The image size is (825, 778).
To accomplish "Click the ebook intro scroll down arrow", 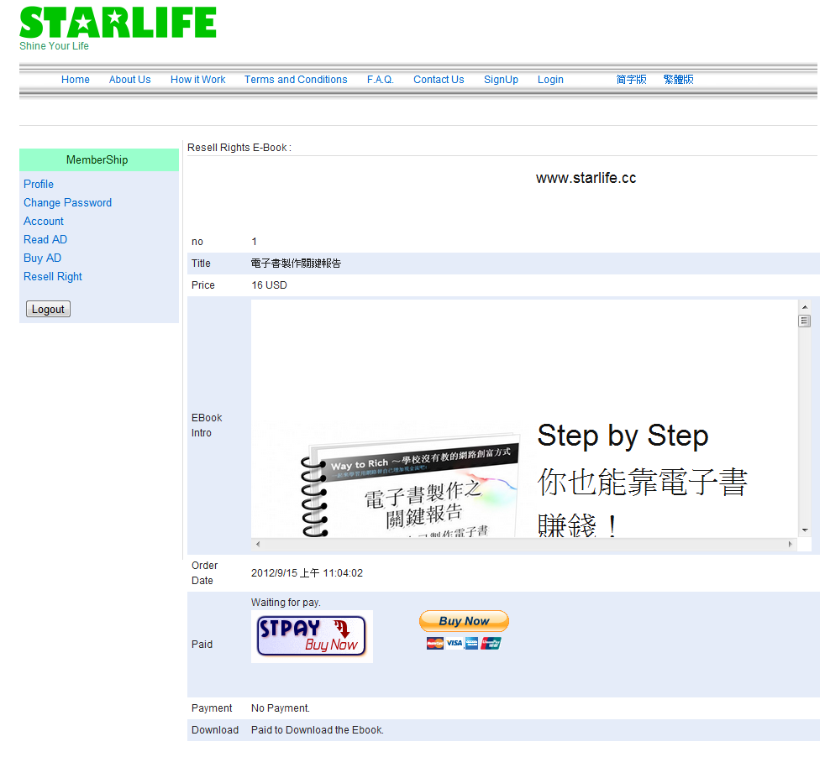I will [805, 530].
